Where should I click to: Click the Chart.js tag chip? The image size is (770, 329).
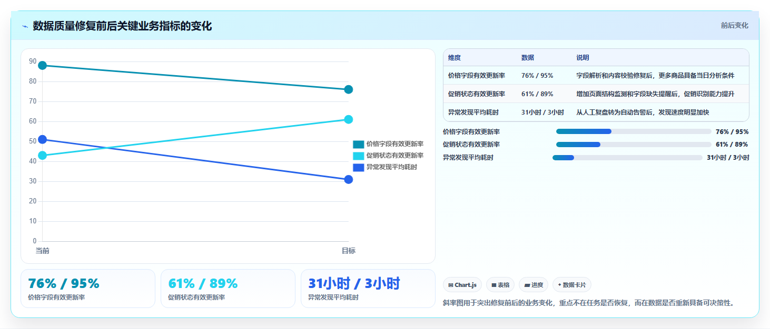462,285
